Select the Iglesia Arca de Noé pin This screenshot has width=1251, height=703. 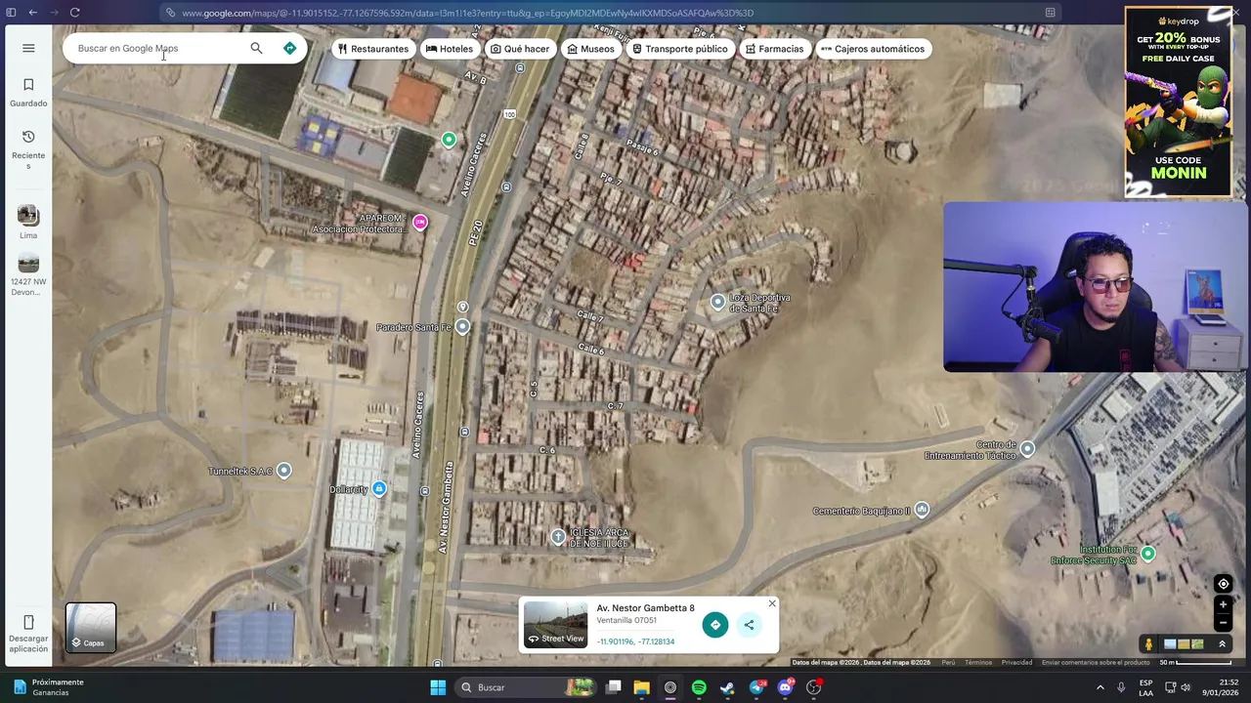coord(558,537)
